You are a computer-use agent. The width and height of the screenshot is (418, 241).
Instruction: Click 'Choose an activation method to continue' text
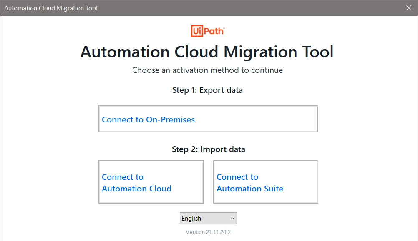tap(207, 70)
